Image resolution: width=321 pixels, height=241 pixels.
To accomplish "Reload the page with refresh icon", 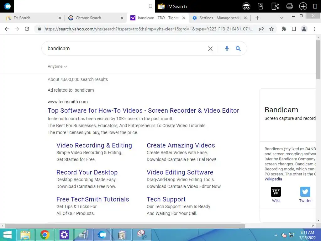I will pos(27,29).
